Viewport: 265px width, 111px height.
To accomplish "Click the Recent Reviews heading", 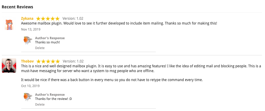I will coord(17,7).
